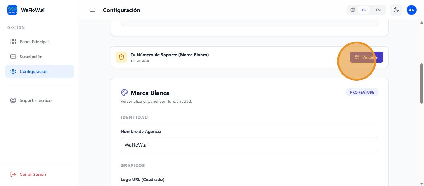Click the WaFloW.ai logo icon
The height and width of the screenshot is (186, 424).
(12, 10)
